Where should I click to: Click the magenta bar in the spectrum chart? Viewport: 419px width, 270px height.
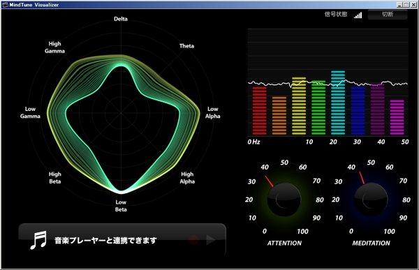397,117
